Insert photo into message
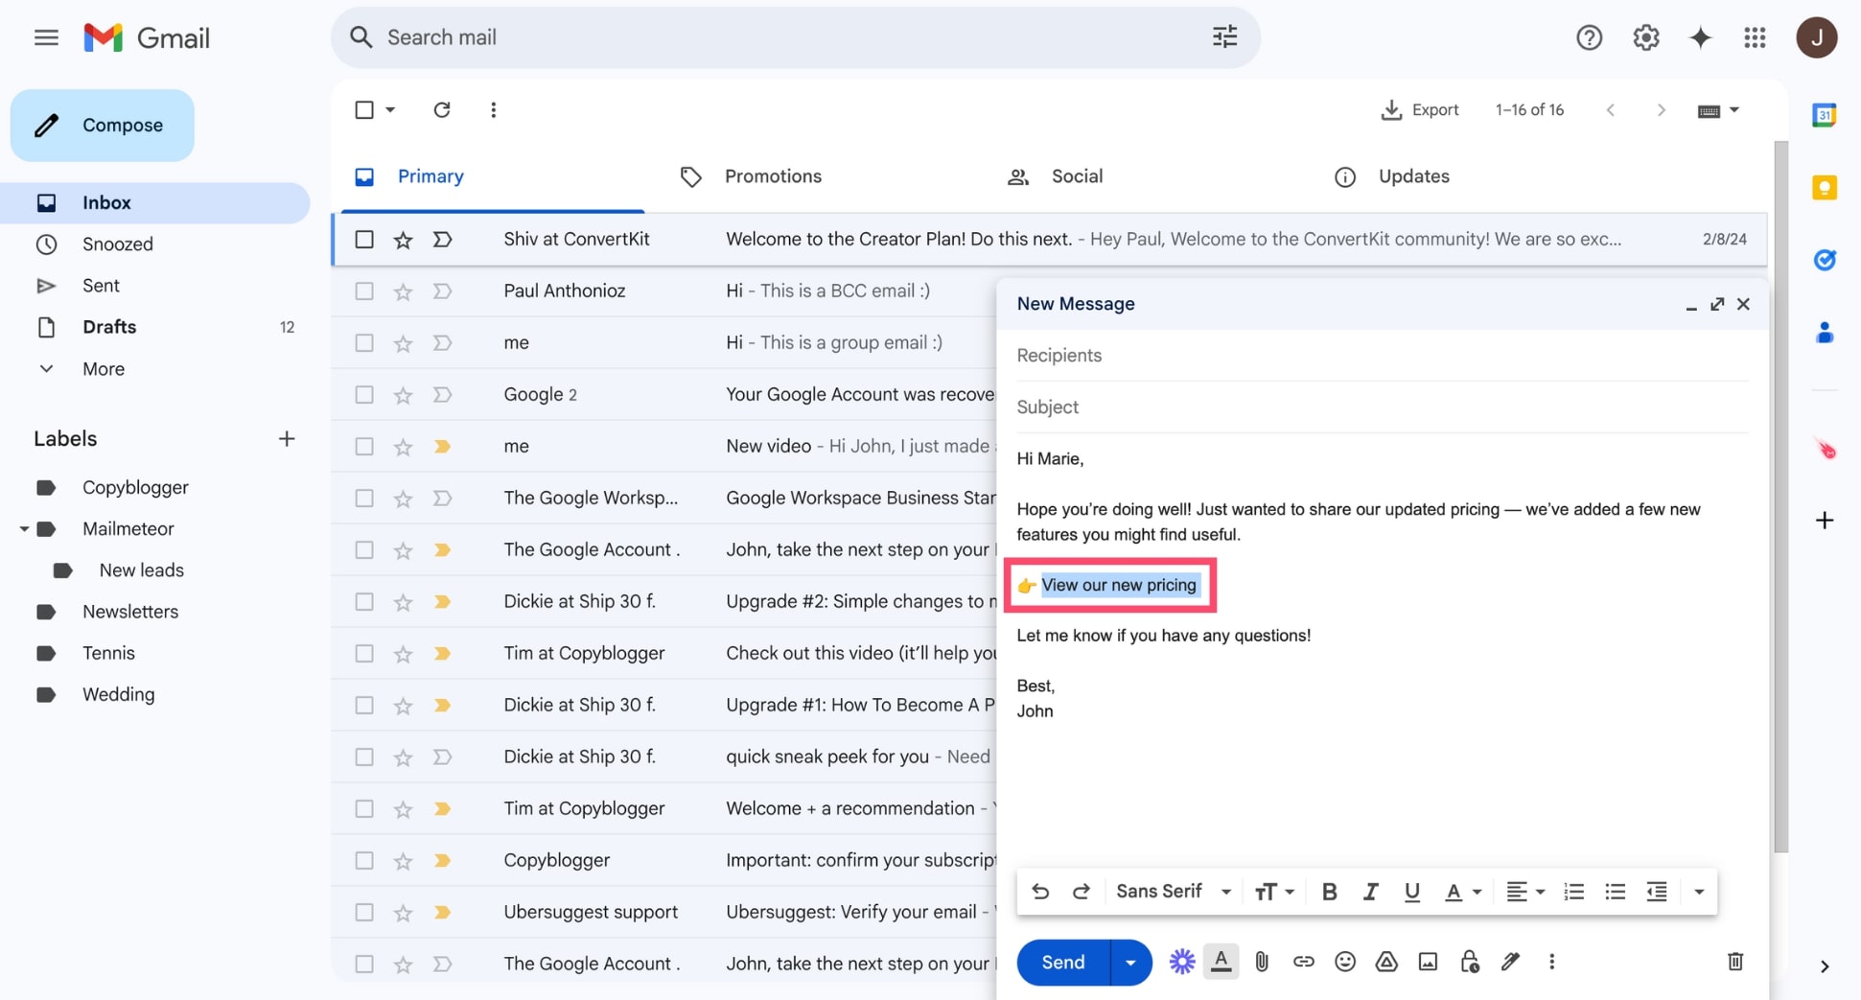 [1428, 962]
